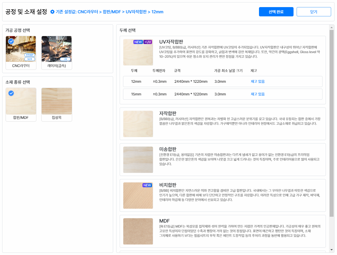Click the gear icon beside 기존 설정값

click(52, 12)
